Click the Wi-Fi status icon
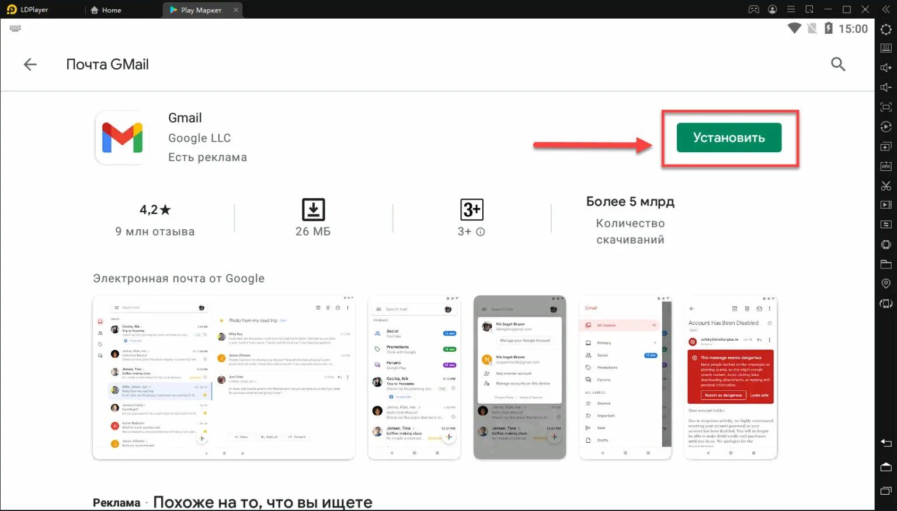 [794, 29]
